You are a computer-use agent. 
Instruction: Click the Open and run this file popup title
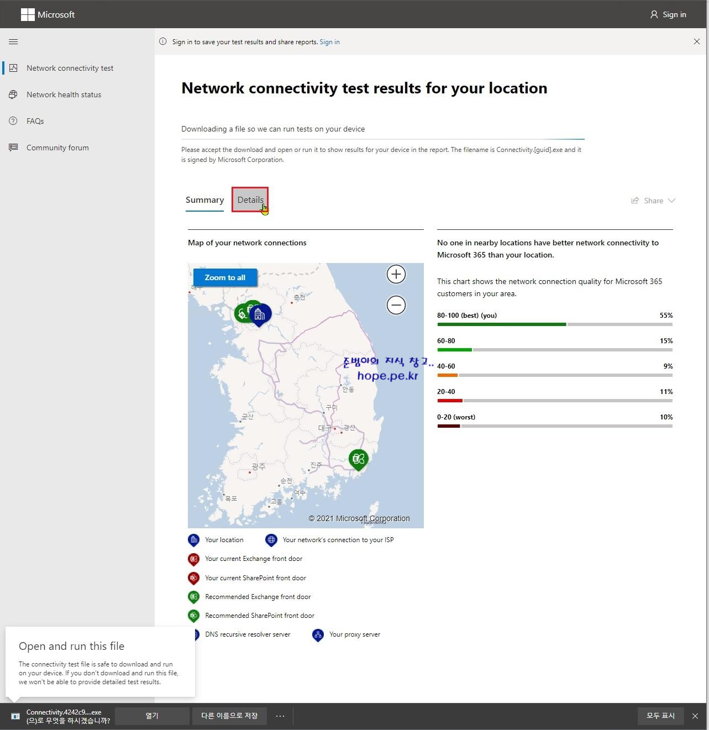pyautogui.click(x=71, y=646)
